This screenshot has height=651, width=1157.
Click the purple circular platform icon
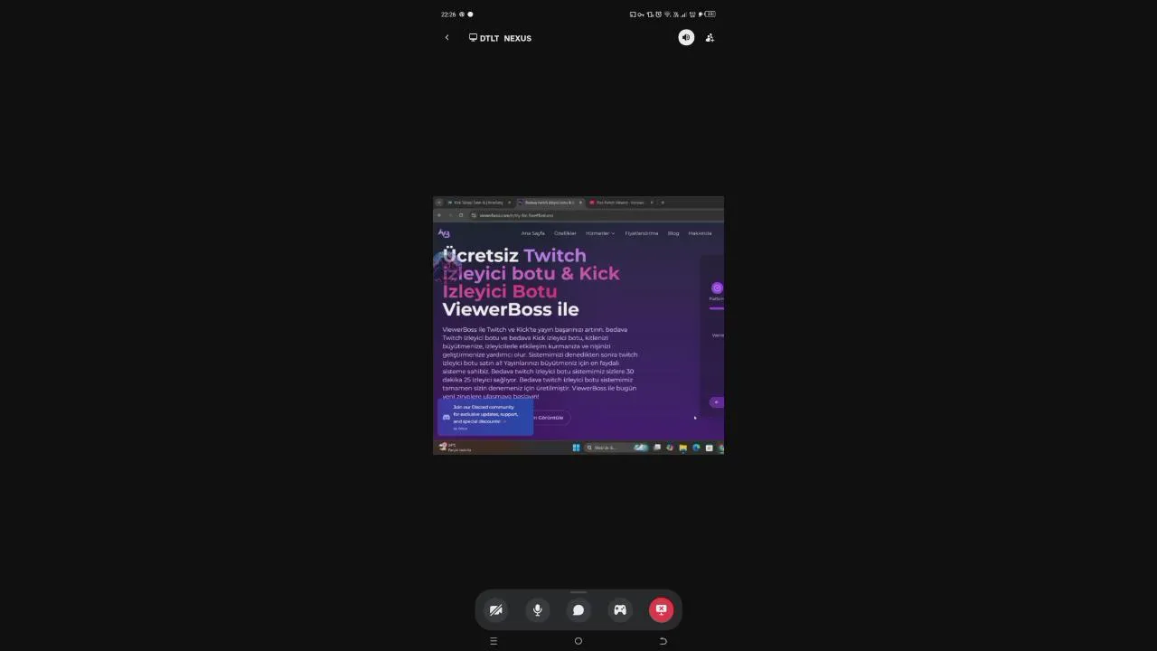[717, 288]
